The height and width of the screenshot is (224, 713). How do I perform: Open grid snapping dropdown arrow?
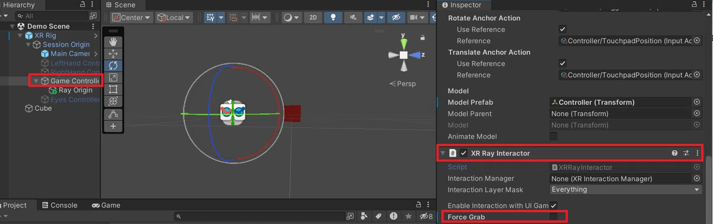(221, 18)
